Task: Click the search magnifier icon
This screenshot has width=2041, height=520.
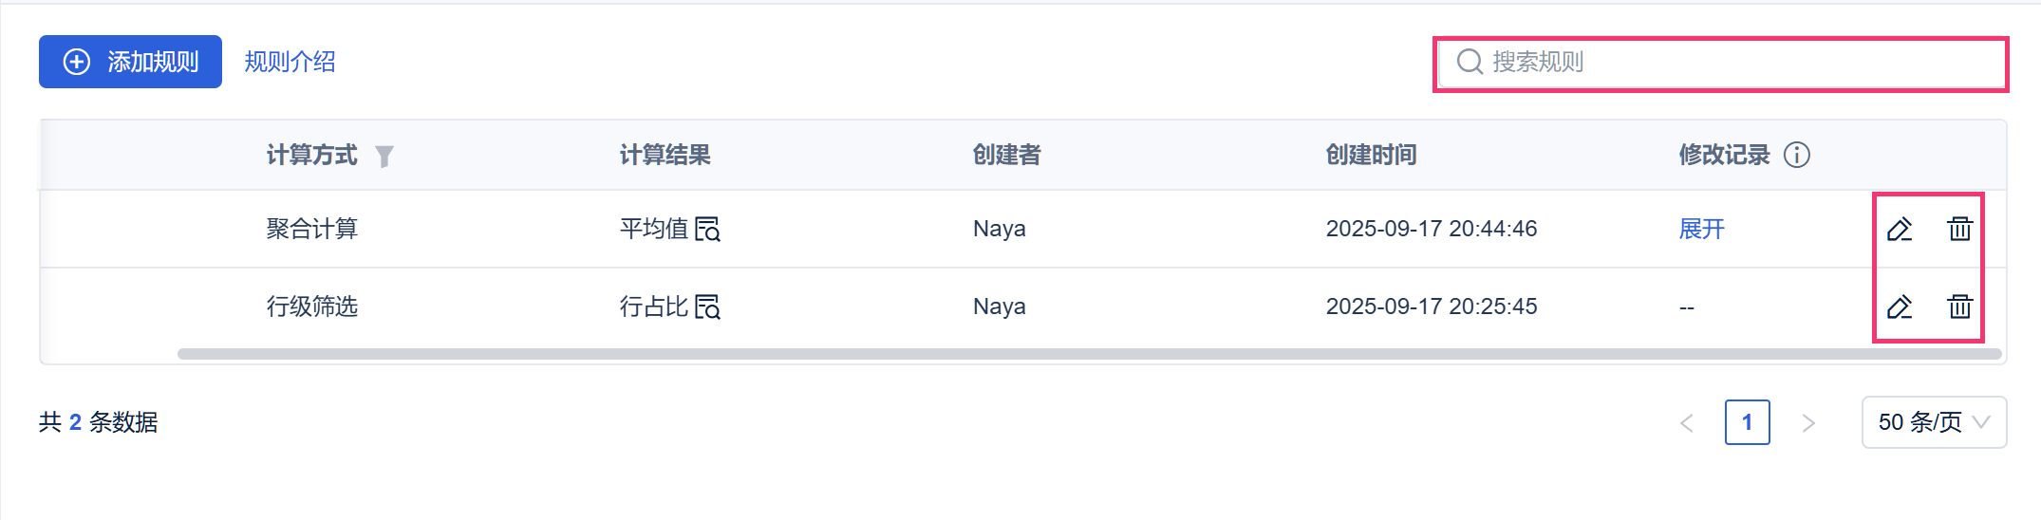Action: [1470, 62]
